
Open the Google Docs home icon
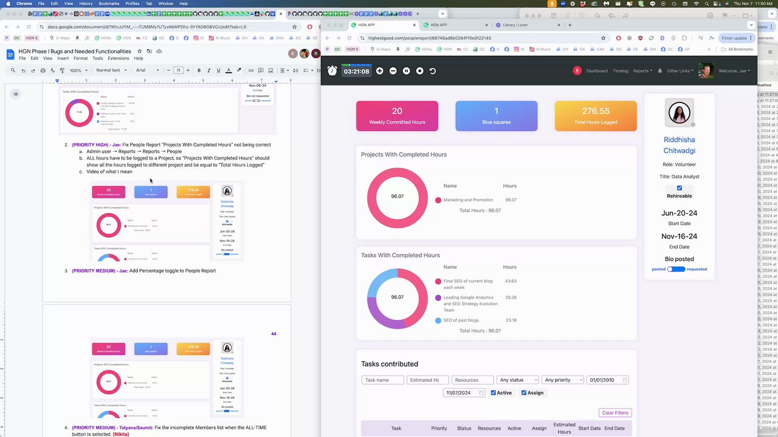pos(10,55)
